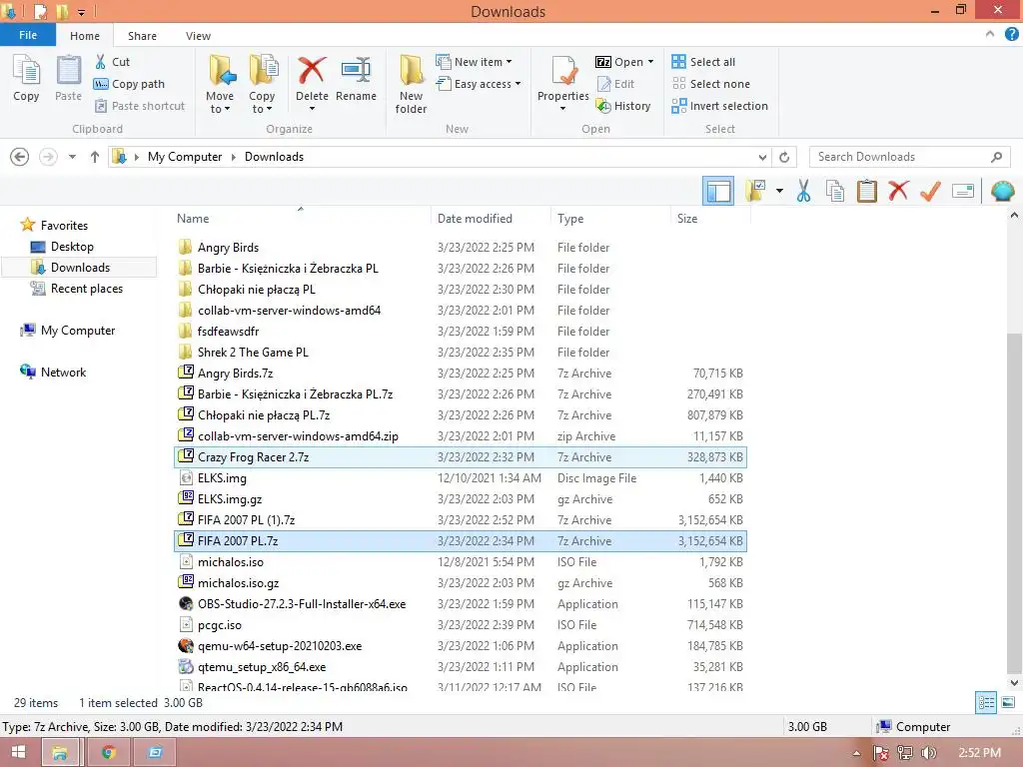This screenshot has width=1023, height=767.
Task: Click Select all in the ribbon
Action: pyautogui.click(x=703, y=62)
